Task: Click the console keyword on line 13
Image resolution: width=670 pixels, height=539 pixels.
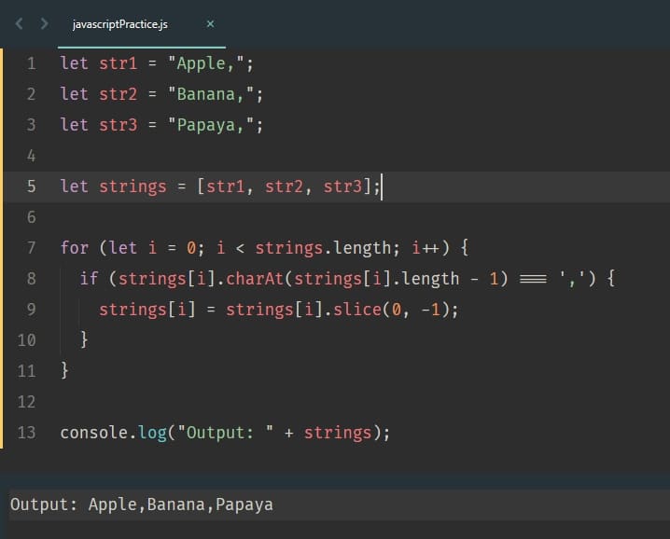Action: [x=94, y=433]
